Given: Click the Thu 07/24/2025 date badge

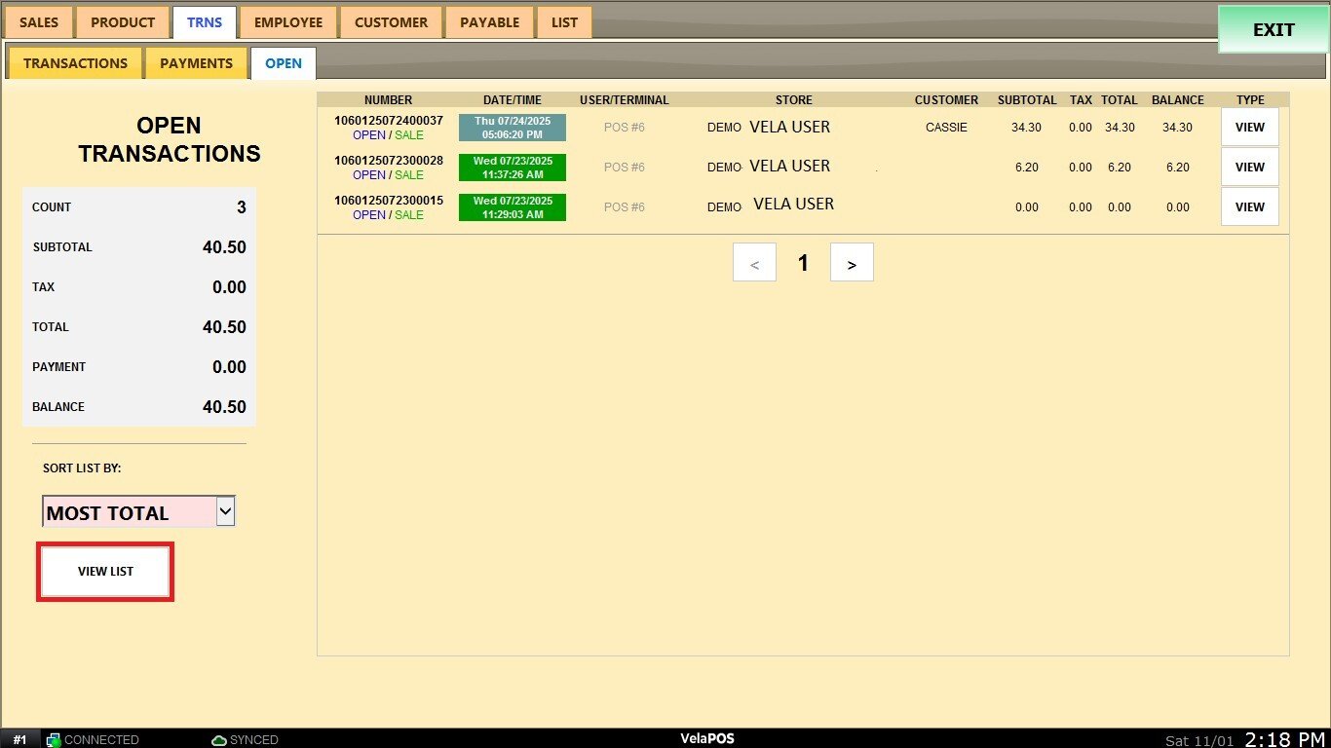Looking at the screenshot, I should (x=512, y=128).
